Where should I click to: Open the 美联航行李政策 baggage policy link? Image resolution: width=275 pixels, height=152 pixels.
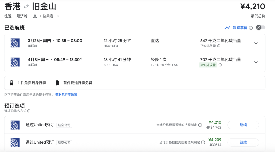click(x=66, y=95)
